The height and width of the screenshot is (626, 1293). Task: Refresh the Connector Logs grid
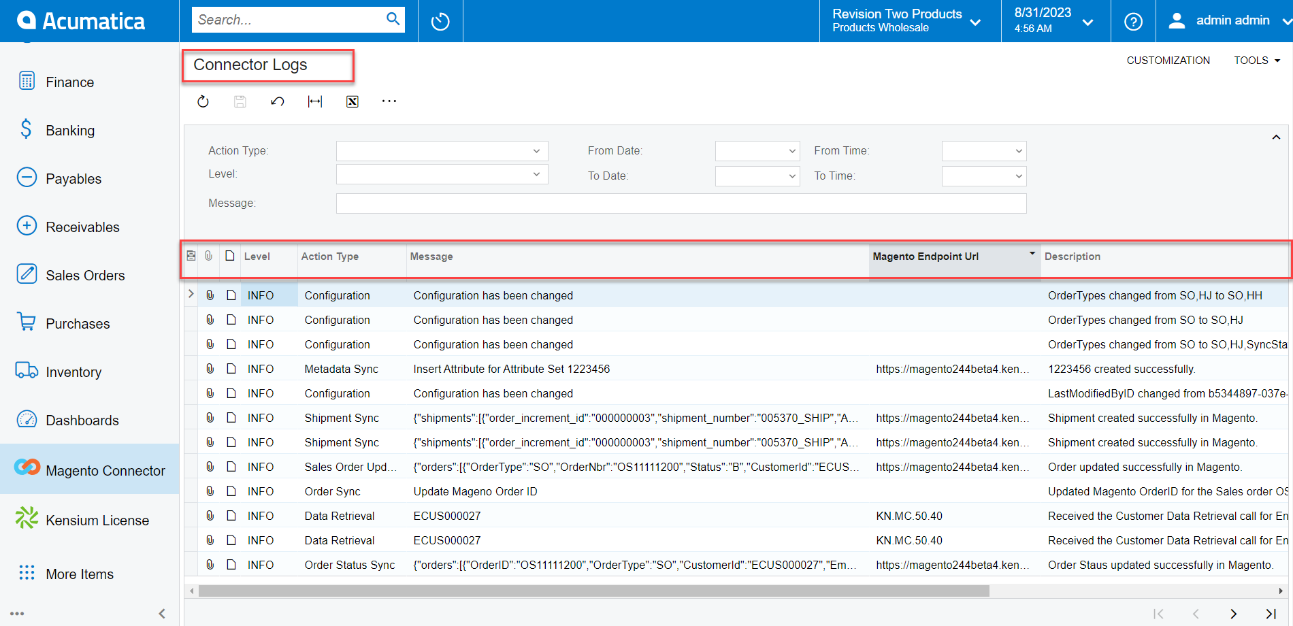click(203, 101)
